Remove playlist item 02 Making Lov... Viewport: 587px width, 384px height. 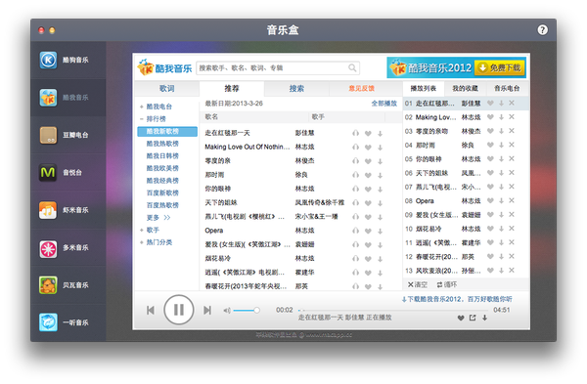coord(512,117)
